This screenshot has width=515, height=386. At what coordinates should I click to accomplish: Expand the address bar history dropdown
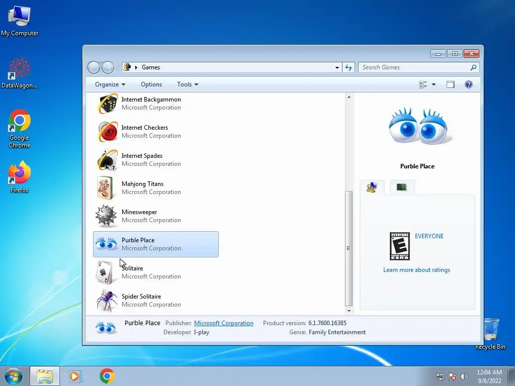(x=337, y=68)
